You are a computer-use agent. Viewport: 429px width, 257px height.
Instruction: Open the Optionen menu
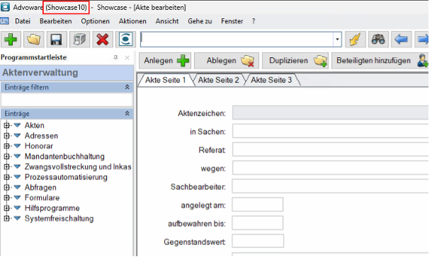coord(95,21)
